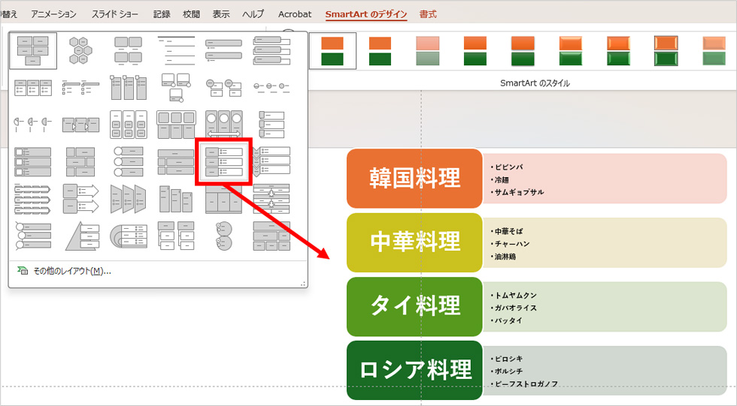Choose the layout highlighted with red box

click(224, 162)
